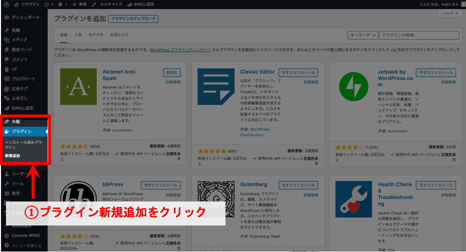Open the キーワード search type dropdown
The width and height of the screenshot is (466, 252).
363,35
